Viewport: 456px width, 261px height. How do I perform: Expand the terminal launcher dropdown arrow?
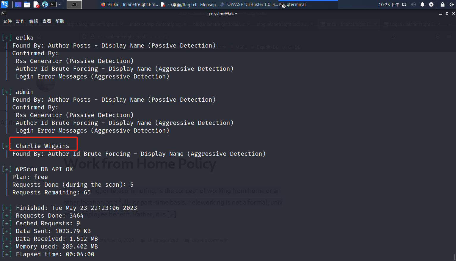[x=59, y=4]
